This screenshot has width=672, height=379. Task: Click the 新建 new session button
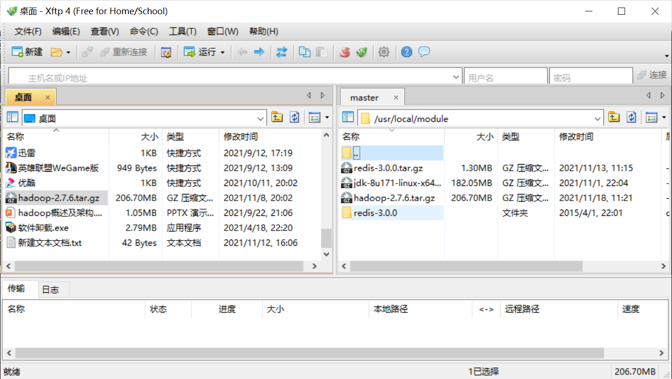point(27,52)
